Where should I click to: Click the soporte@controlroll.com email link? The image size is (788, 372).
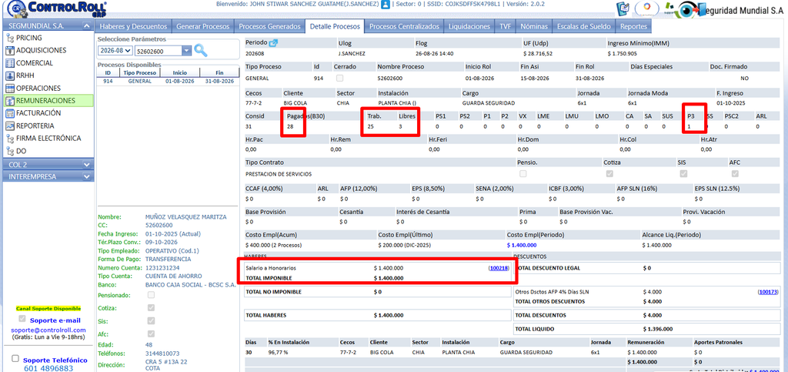(48, 330)
